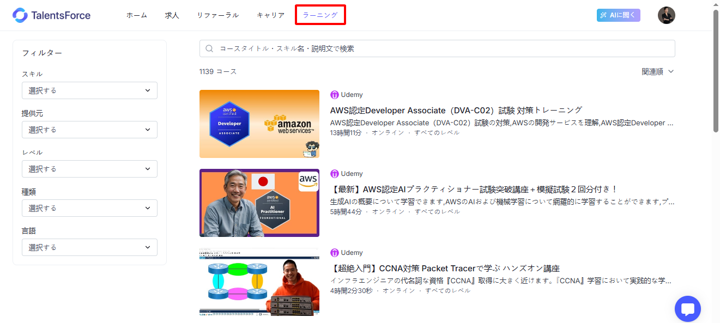Click the AWS Developer course description text

pos(502,123)
